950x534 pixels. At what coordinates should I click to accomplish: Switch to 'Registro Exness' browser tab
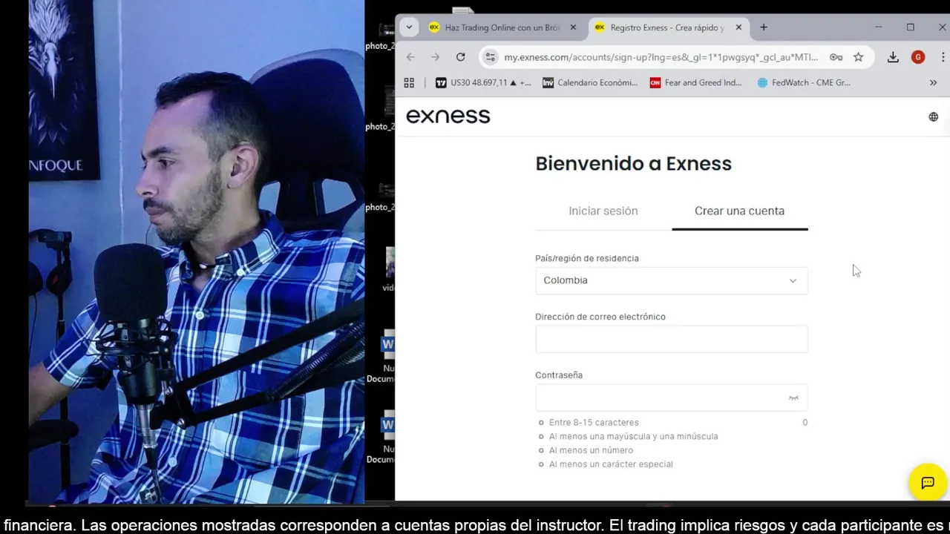tap(669, 27)
